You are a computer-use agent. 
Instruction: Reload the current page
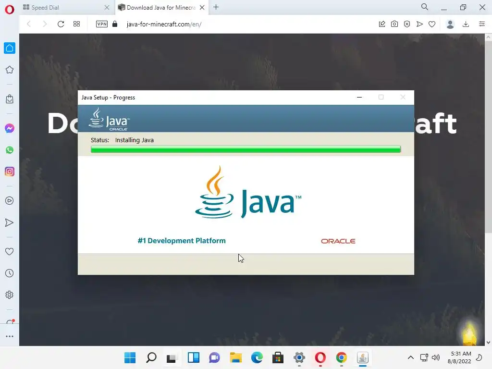(61, 24)
